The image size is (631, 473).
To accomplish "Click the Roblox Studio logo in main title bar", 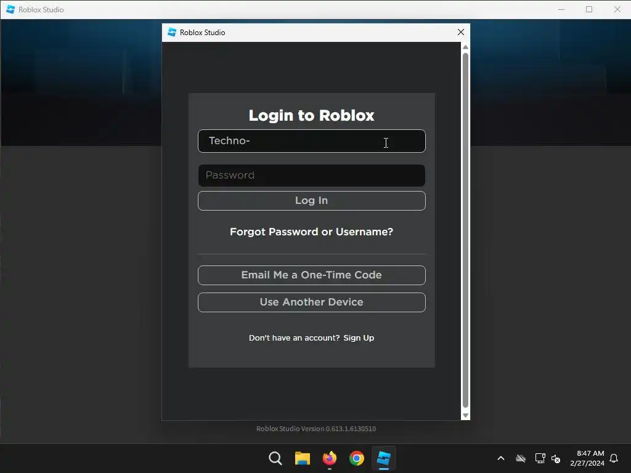I will tap(10, 9).
